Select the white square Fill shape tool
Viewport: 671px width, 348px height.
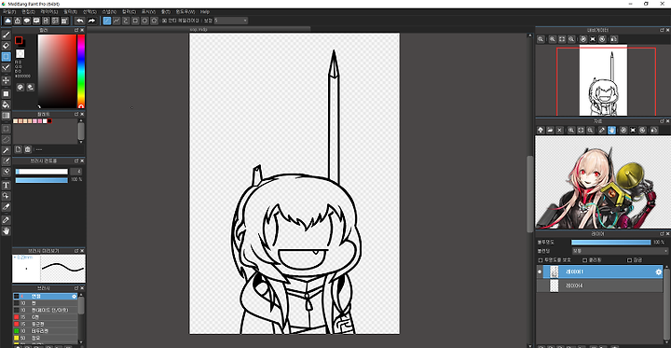(x=6, y=93)
